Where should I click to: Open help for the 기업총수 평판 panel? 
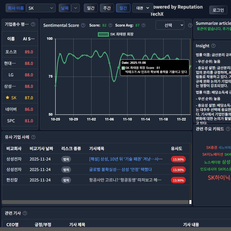coord(33,25)
